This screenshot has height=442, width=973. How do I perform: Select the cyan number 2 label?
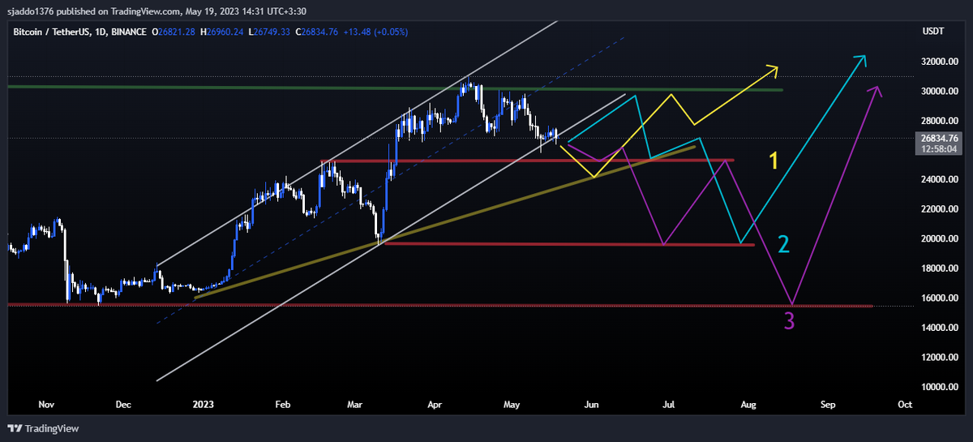point(783,244)
